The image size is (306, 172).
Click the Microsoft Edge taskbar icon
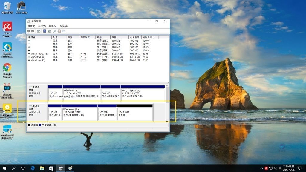(x=33, y=168)
